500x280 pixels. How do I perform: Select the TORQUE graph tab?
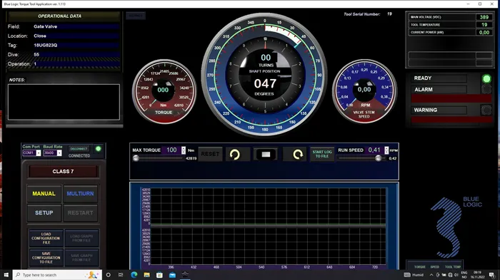[420, 267]
